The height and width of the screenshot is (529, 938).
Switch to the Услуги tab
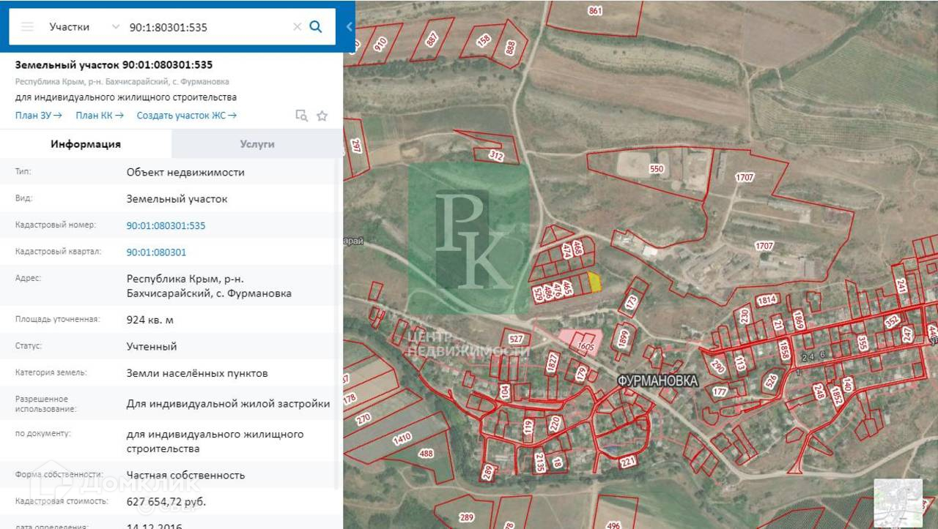click(256, 144)
